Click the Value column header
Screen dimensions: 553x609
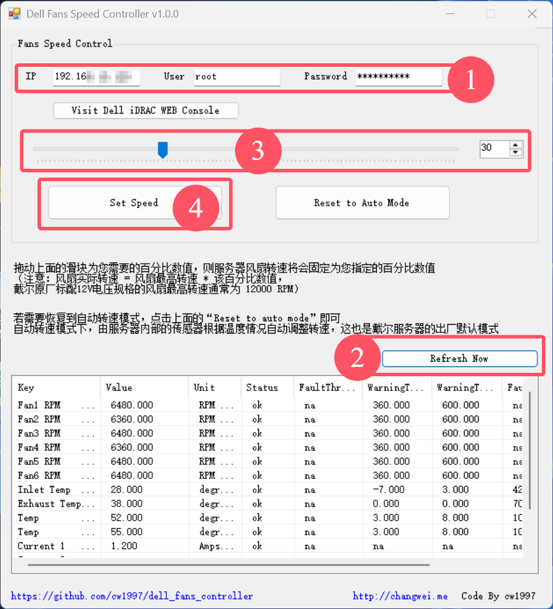click(x=144, y=387)
